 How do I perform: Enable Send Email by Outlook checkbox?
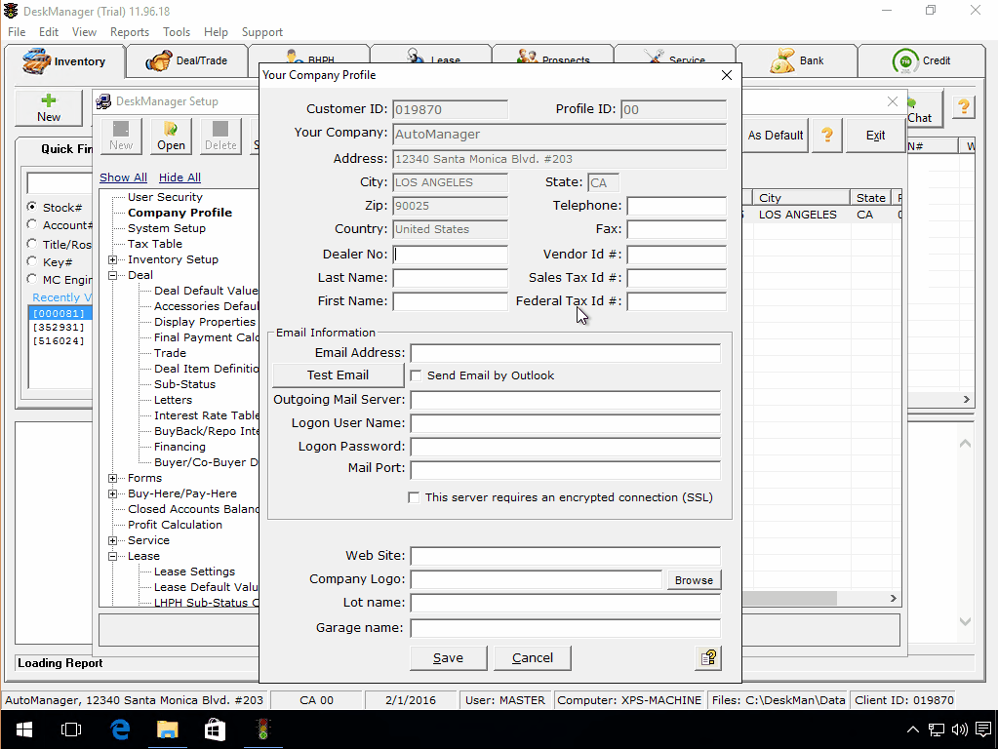coord(416,375)
